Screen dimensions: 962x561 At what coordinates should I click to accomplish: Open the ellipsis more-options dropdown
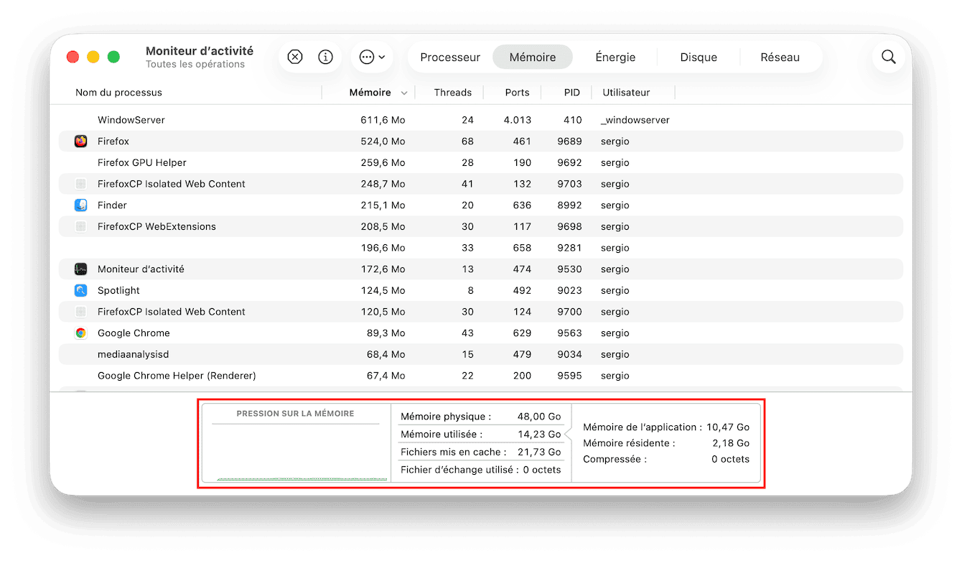(372, 57)
